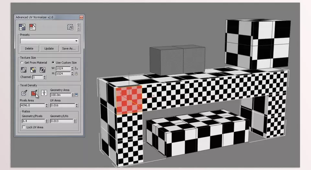Click the W width input field
Screen dimensions: 311x170
click(x=63, y=68)
